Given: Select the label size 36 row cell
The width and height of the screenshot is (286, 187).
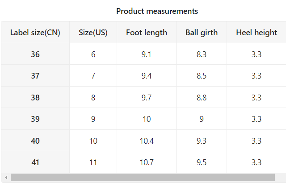Looking at the screenshot, I should click(x=35, y=54).
